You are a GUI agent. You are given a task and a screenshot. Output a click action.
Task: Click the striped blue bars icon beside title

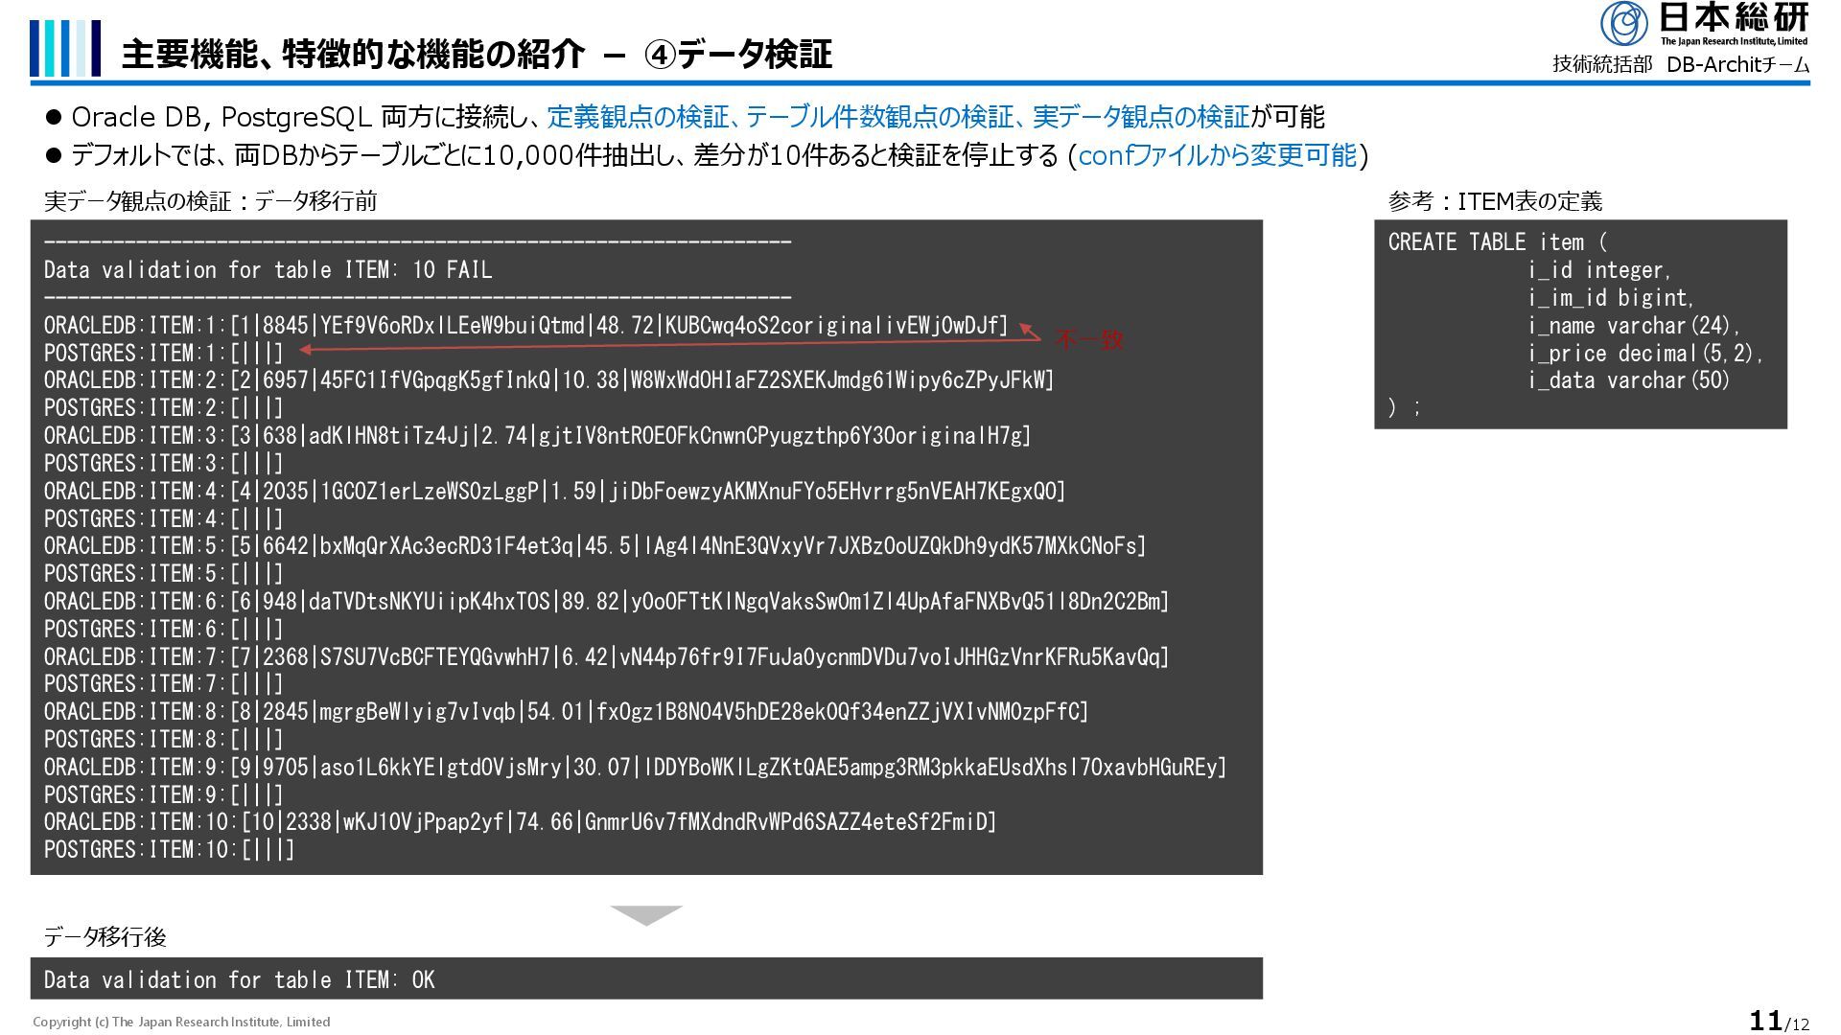pyautogui.click(x=64, y=48)
